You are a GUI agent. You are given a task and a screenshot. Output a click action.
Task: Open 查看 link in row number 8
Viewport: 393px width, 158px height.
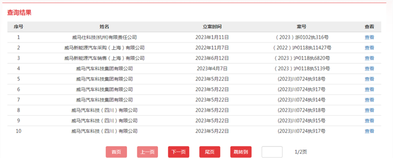click(369, 110)
